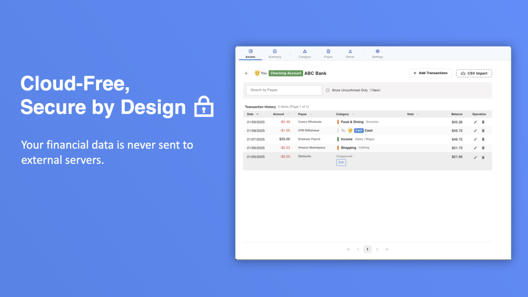Enable the Show Unconfirmed Only checkbox

(x=327, y=90)
